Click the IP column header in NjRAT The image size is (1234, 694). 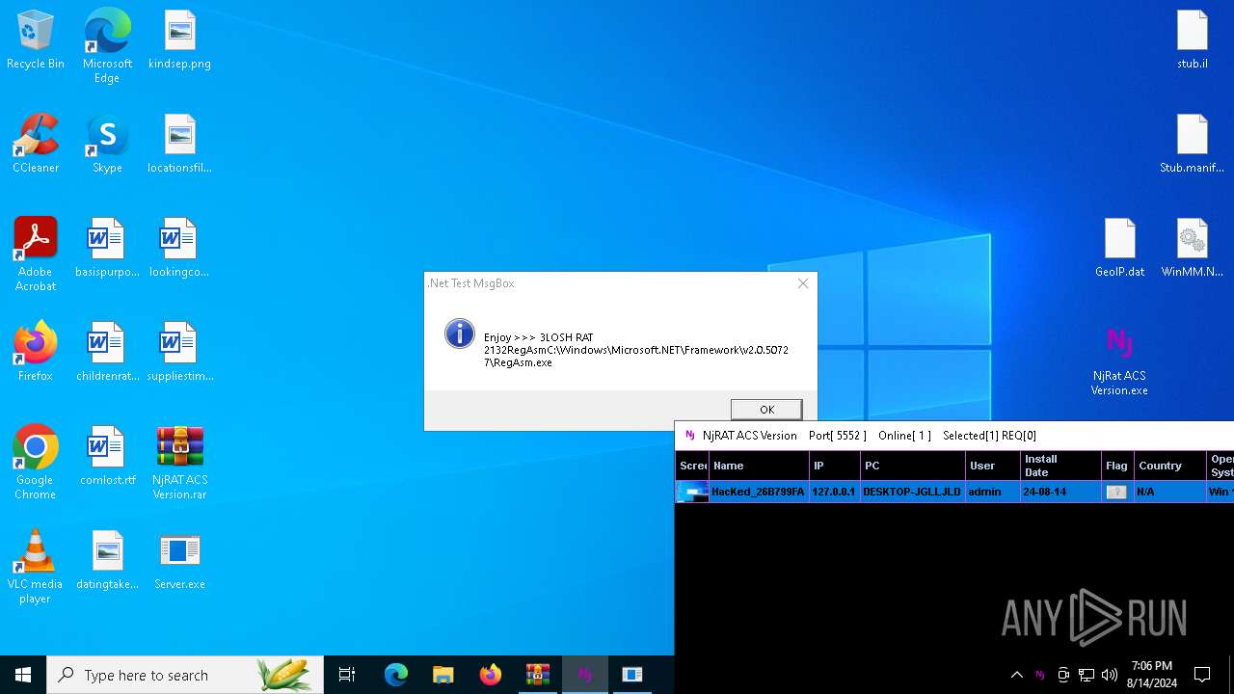point(834,466)
